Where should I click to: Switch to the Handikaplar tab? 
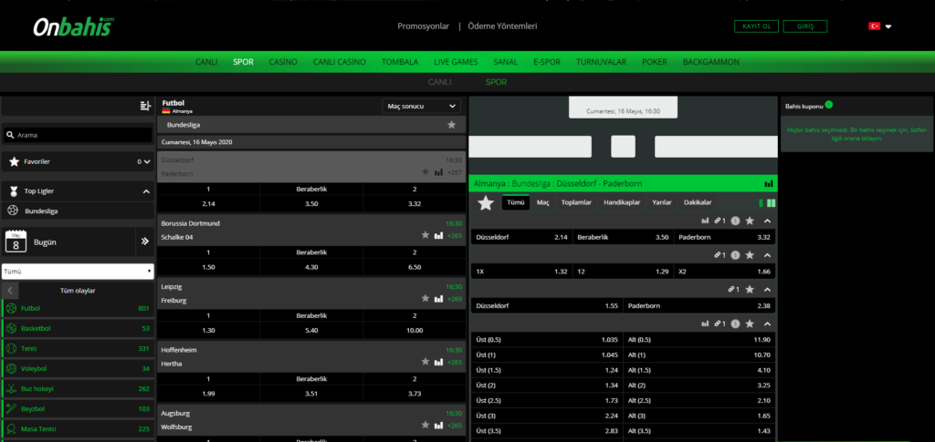pos(622,203)
